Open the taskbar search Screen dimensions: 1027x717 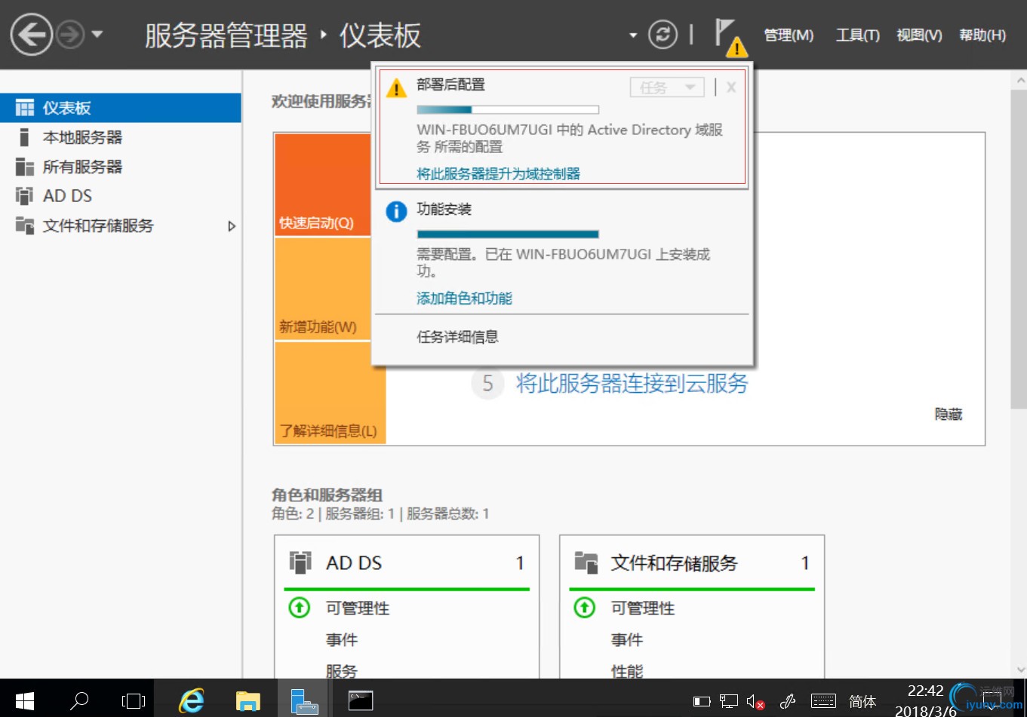78,701
